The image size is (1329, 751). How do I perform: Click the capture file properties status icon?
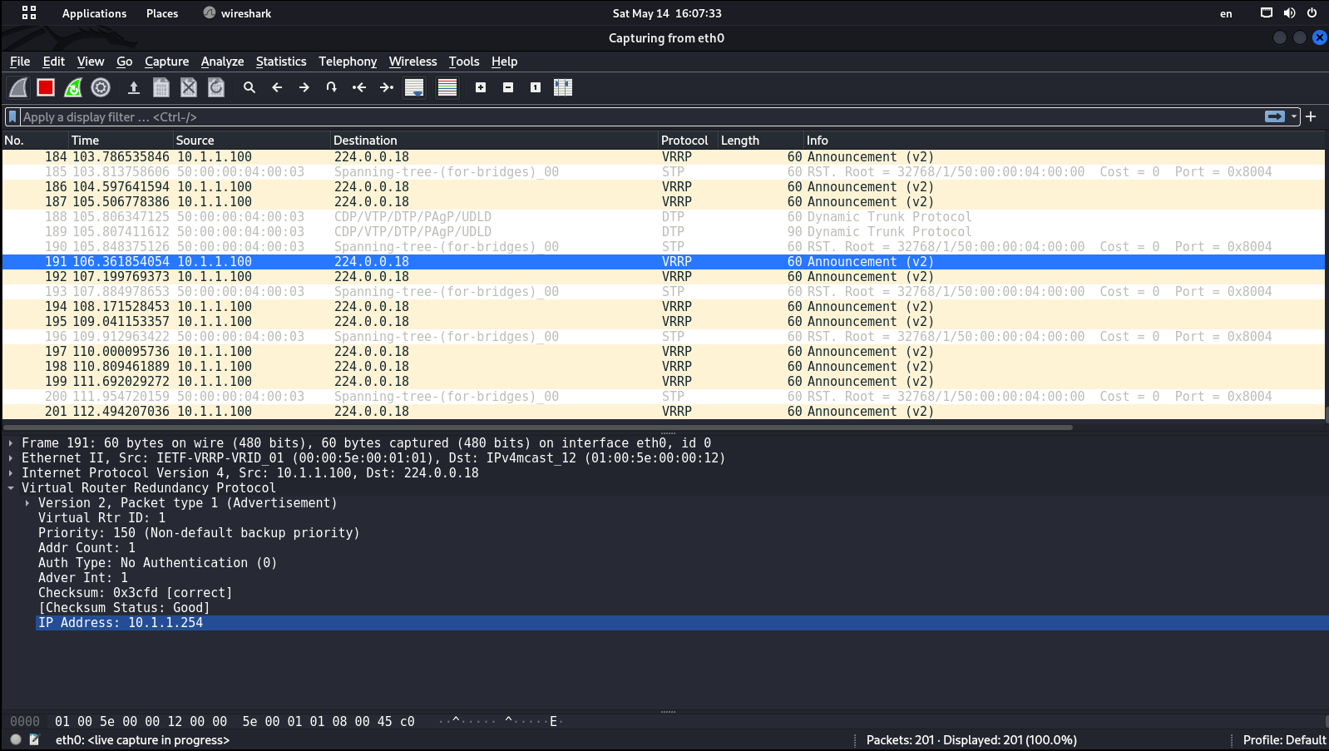click(x=34, y=739)
